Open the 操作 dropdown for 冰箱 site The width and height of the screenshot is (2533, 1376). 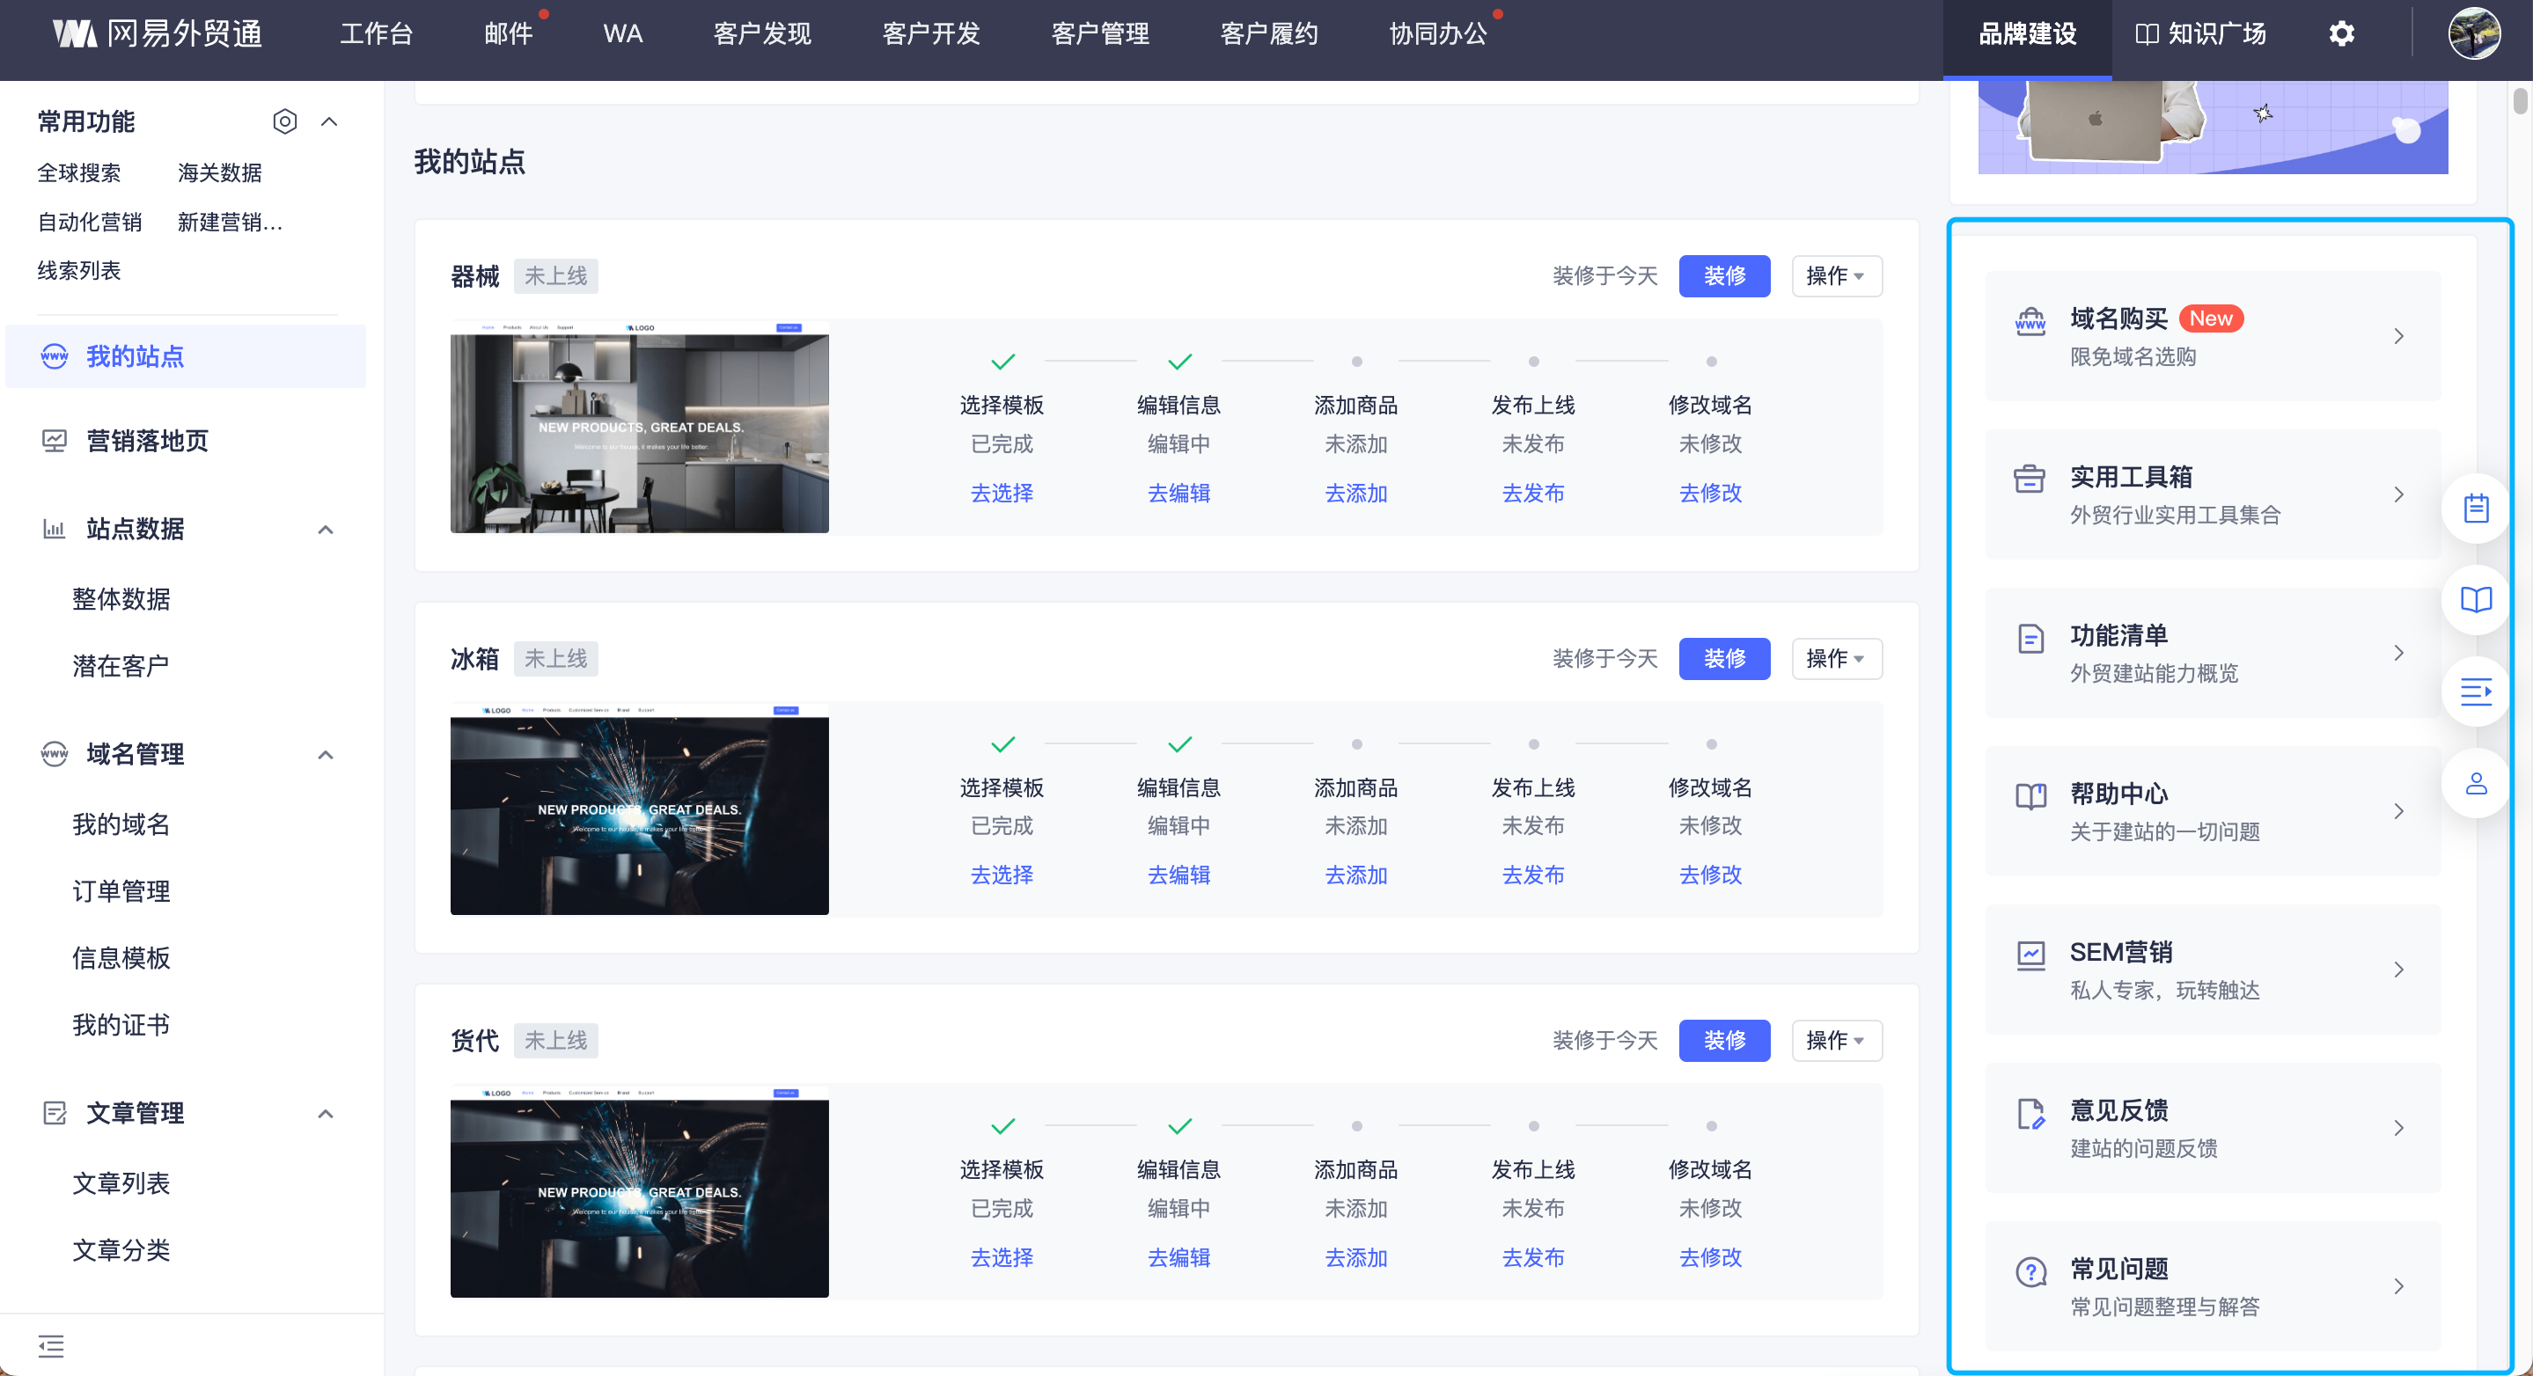click(x=1835, y=658)
